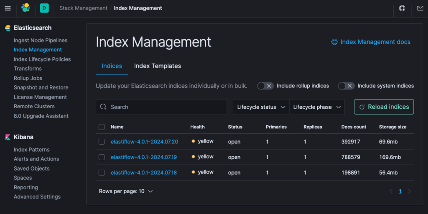The width and height of the screenshot is (428, 214).
Task: Open Saved Objects in sidebar
Action: pyautogui.click(x=32, y=168)
